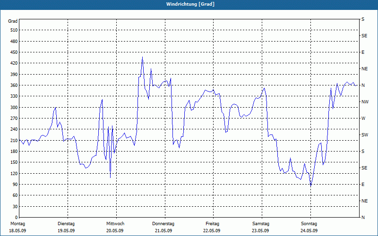Select the NE compass label by 30
Image resolution: width=378 pixels, height=236 pixels.
point(364,201)
